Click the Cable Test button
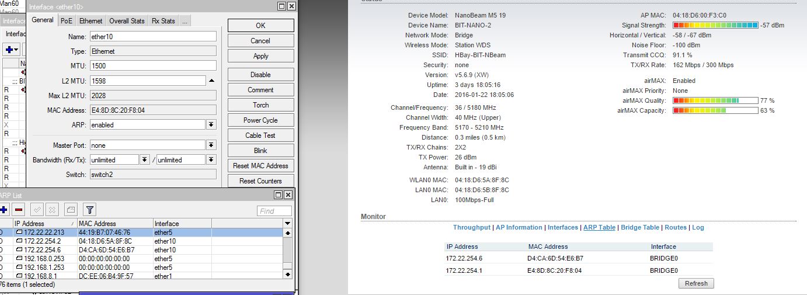This screenshot has width=807, height=295. pyautogui.click(x=260, y=136)
